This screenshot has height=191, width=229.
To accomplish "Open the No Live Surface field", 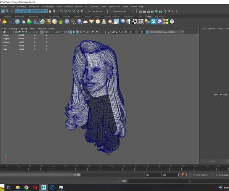I will point(97,11).
